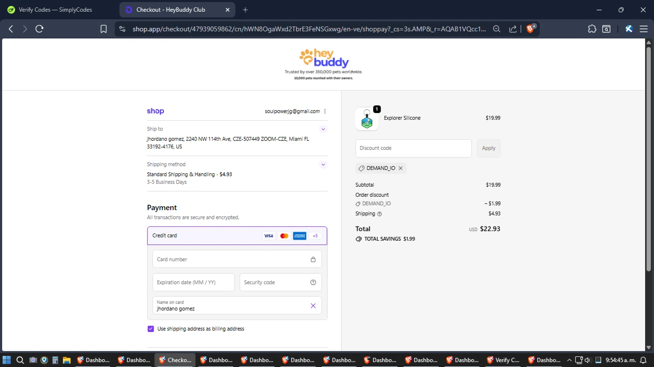Reload the checkout page
The image size is (654, 367).
click(39, 29)
